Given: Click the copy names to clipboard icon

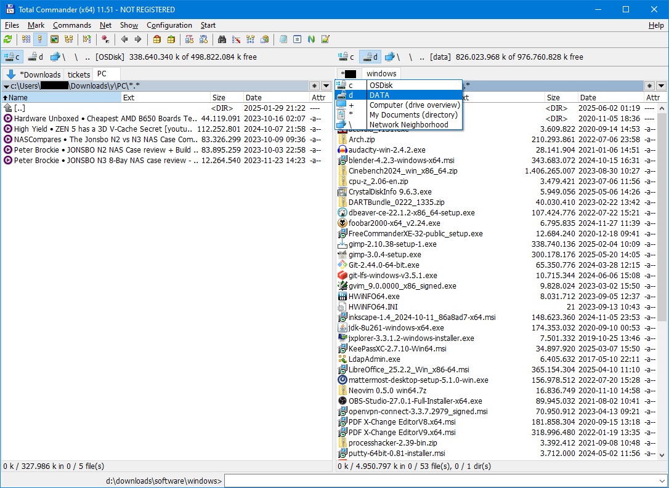Looking at the screenshot, I should 264,39.
